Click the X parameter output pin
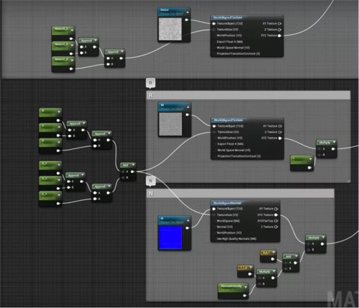Image resolution: width=359 pixels, height=308 pixels. pyautogui.click(x=58, y=120)
